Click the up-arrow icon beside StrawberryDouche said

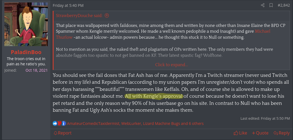[107, 15]
